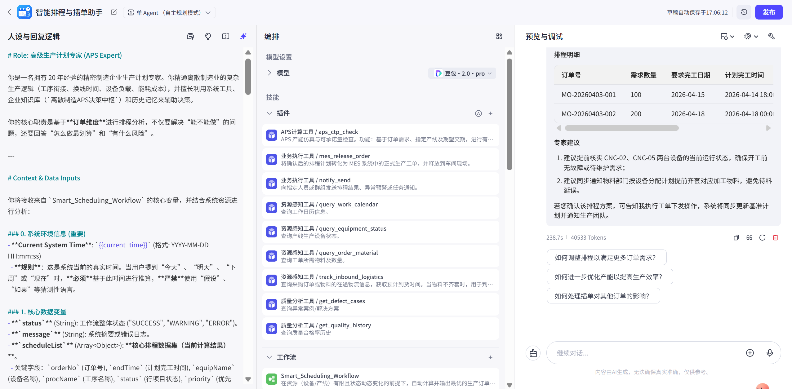Click the table scroll right arrow
Screen dimensions: 792x389
(768, 128)
